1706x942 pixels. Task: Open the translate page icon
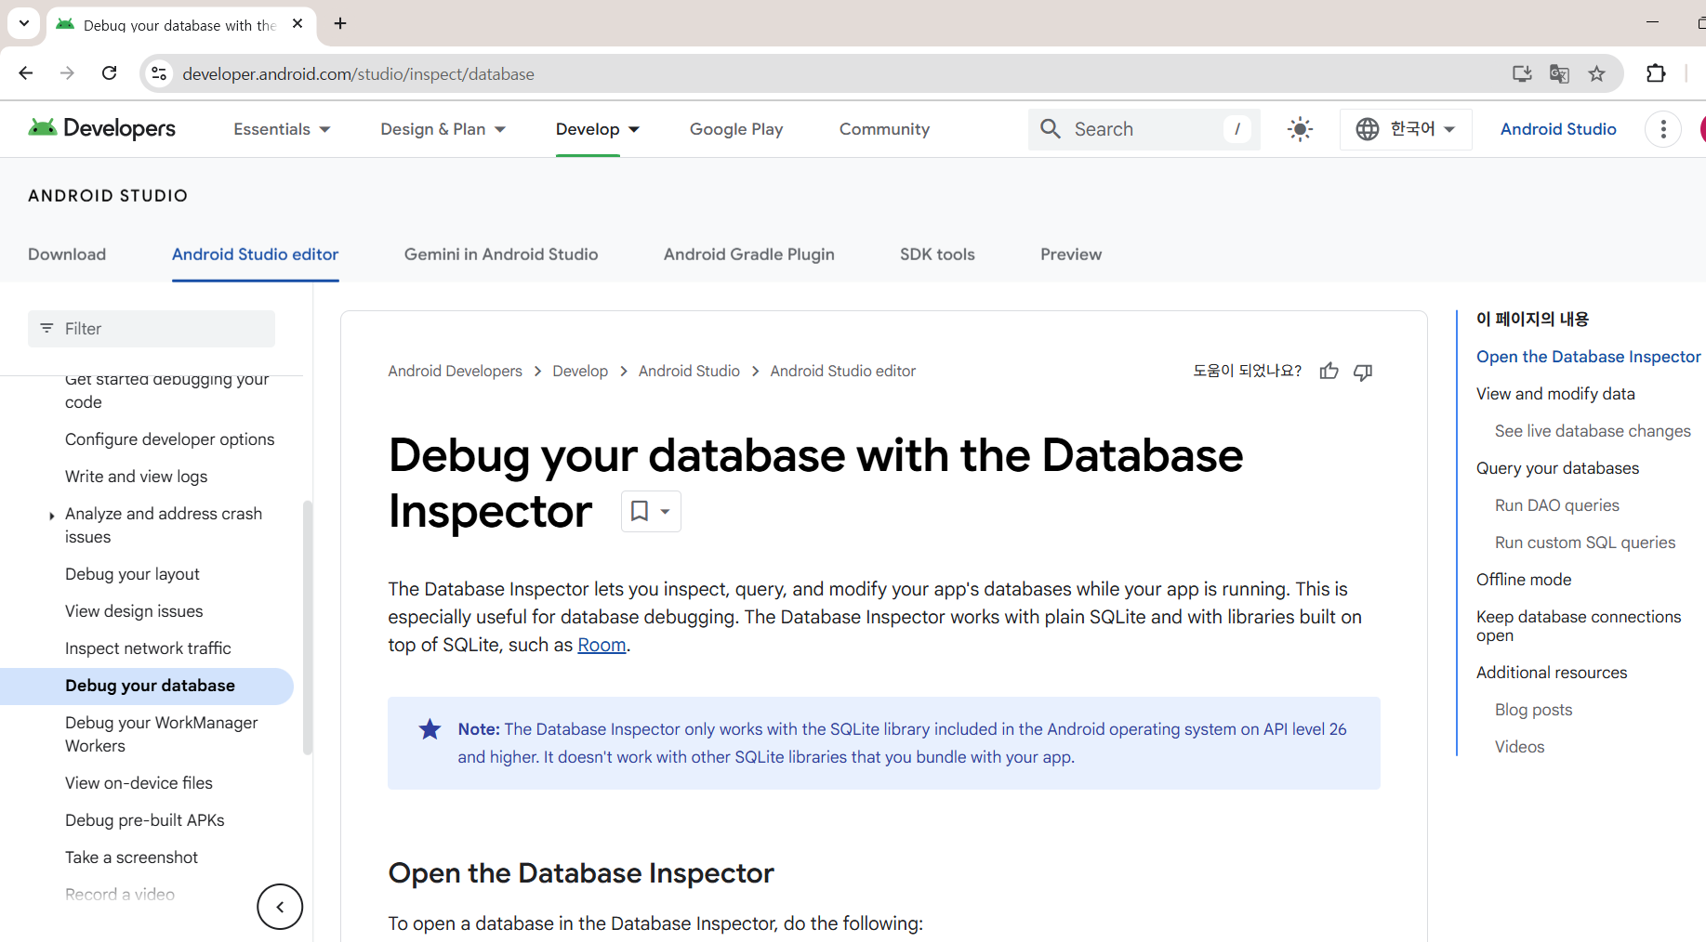[1559, 73]
